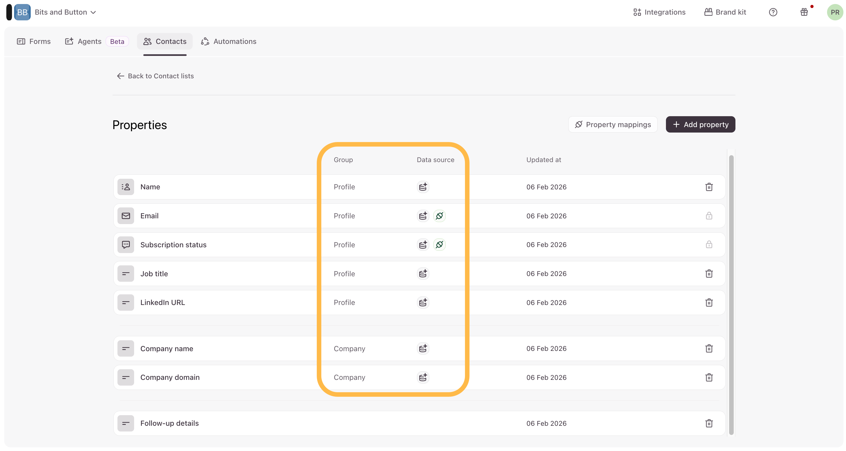846x451 pixels.
Task: Delete the LinkedIn URL property
Action: (x=709, y=302)
